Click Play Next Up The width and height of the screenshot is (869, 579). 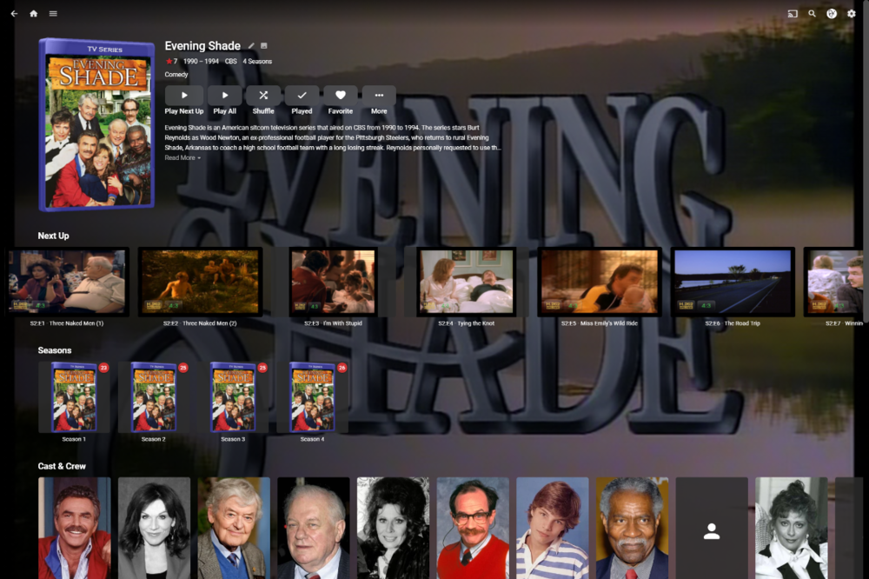183,96
